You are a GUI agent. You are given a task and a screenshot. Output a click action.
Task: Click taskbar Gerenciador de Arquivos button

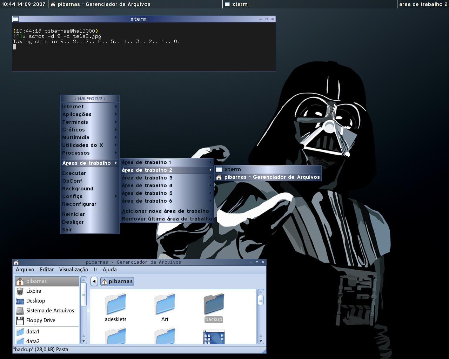click(135, 4)
